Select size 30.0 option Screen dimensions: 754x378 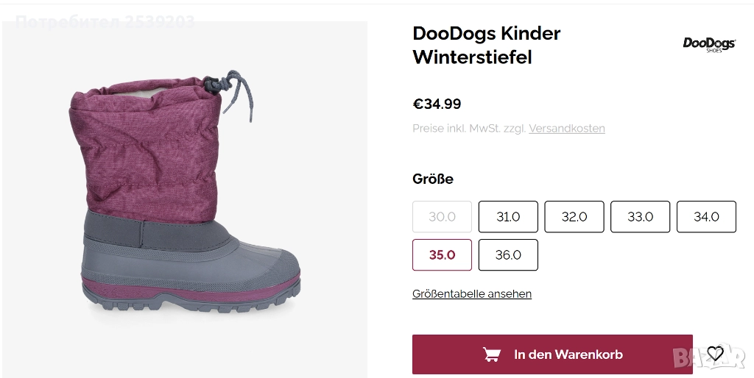442,217
